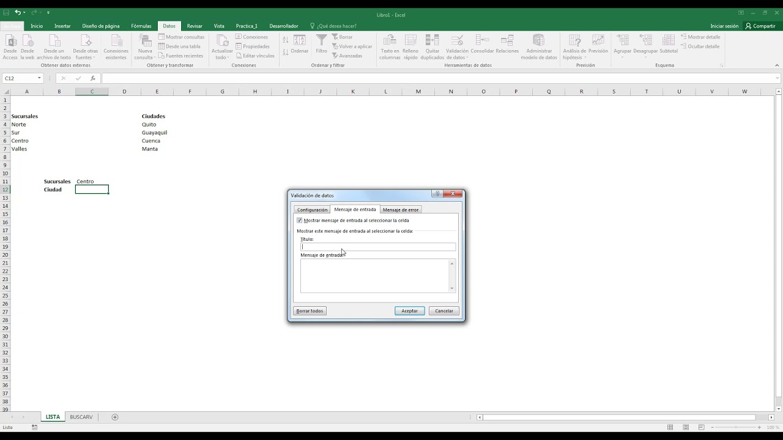Click the undo arrow in quick access toolbar

[18, 12]
